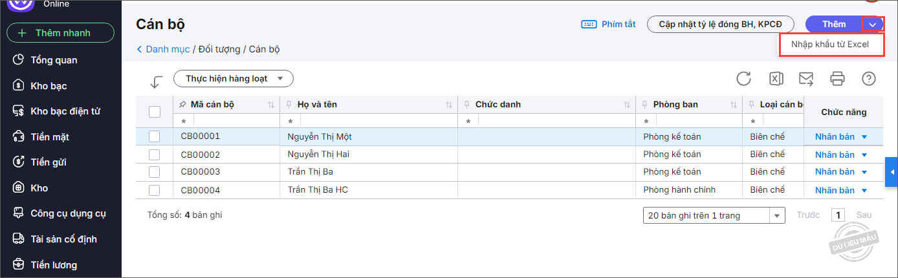Open Tổng quan from sidebar menu

pos(54,60)
